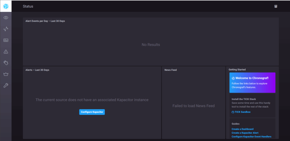
Task: Click the Chronograf logo icon
Action: (x=6, y=6)
